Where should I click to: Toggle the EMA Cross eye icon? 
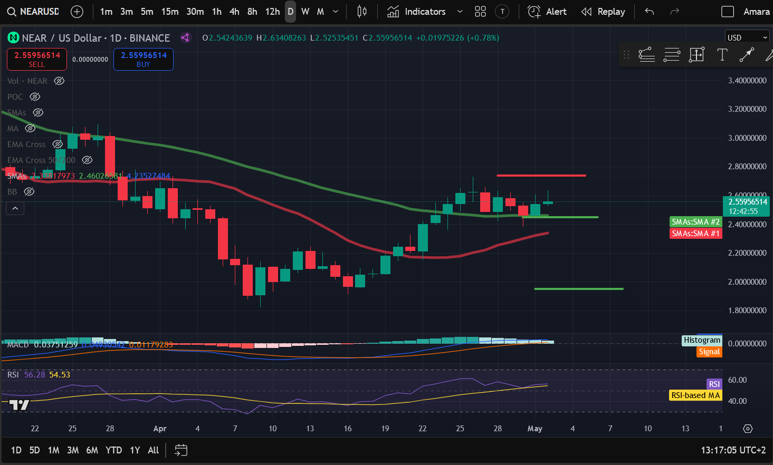[58, 144]
